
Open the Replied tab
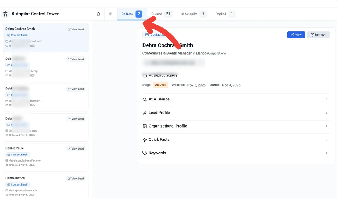pyautogui.click(x=225, y=14)
